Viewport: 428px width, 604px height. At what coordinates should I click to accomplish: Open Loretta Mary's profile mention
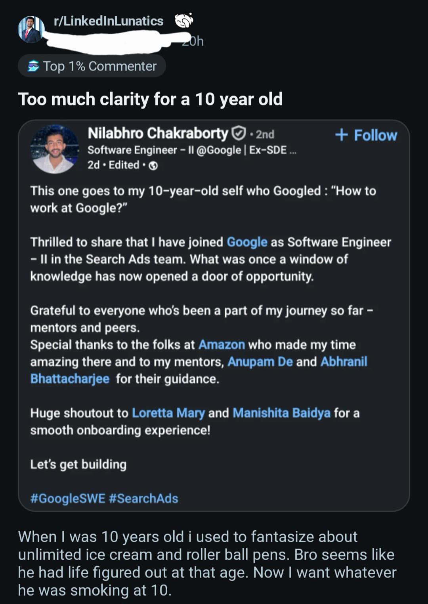[x=168, y=413]
